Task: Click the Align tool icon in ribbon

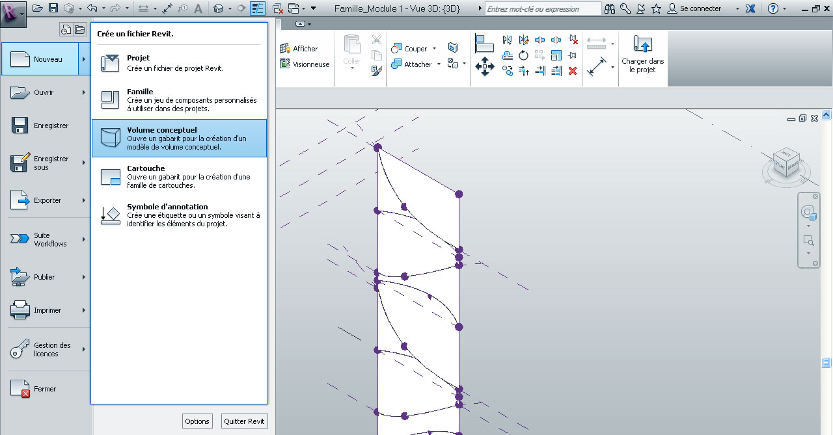Action: pyautogui.click(x=485, y=44)
